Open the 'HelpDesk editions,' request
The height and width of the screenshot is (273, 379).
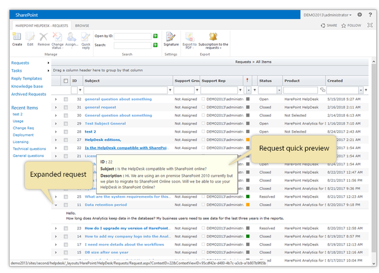coord(103,140)
